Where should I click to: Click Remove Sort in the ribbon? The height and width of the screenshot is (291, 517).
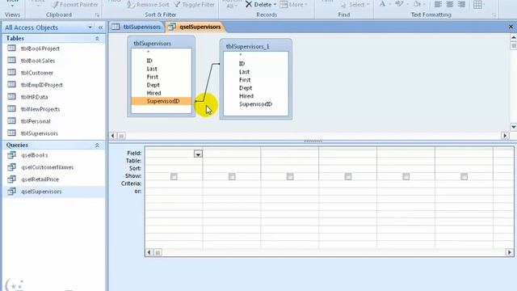[x=149, y=5]
